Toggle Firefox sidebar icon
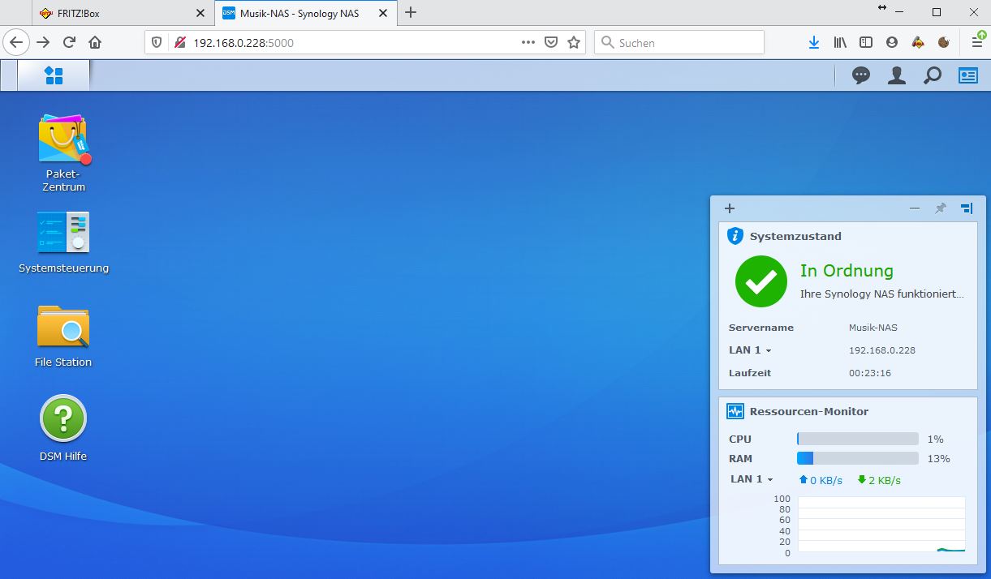Image resolution: width=991 pixels, height=579 pixels. (866, 42)
